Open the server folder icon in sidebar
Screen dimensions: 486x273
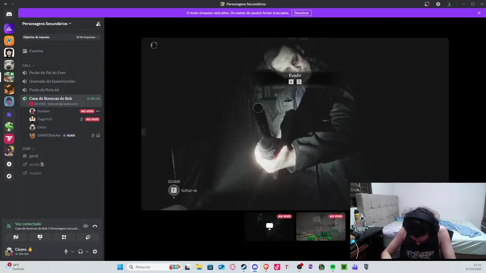pyautogui.click(x=9, y=115)
